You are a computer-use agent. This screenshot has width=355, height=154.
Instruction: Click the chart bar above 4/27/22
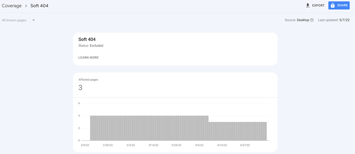(x=245, y=131)
